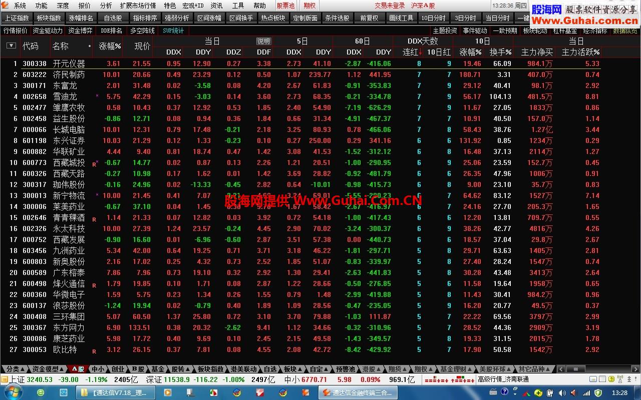Viewport: 641px width, 400px height.
Task: Click the 10日分时 toolbar button
Action: tap(433, 17)
